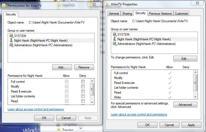Click scrollbar thumb in Properties permissions list

coord(195,83)
